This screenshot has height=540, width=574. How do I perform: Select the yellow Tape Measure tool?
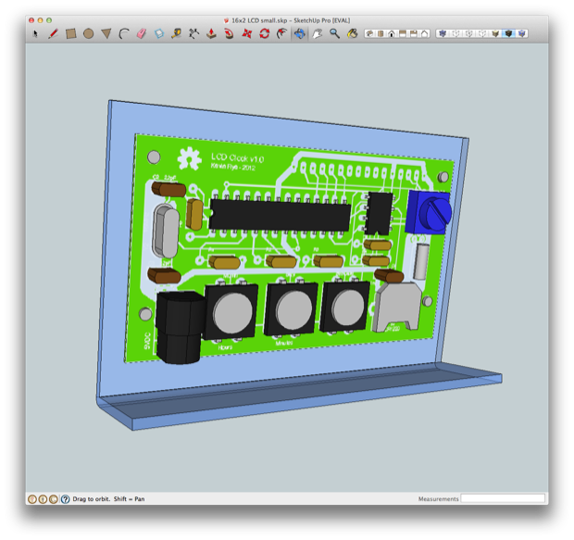(x=177, y=34)
